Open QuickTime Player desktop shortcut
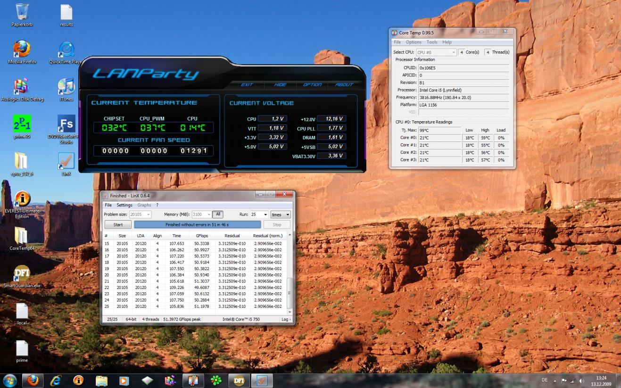This screenshot has height=388, width=621. 66,52
